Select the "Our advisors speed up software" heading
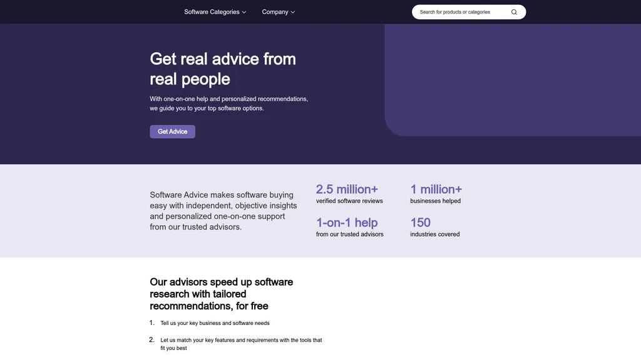 coord(222,294)
